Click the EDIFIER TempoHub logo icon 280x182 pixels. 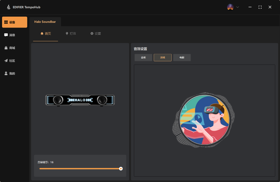[9, 7]
